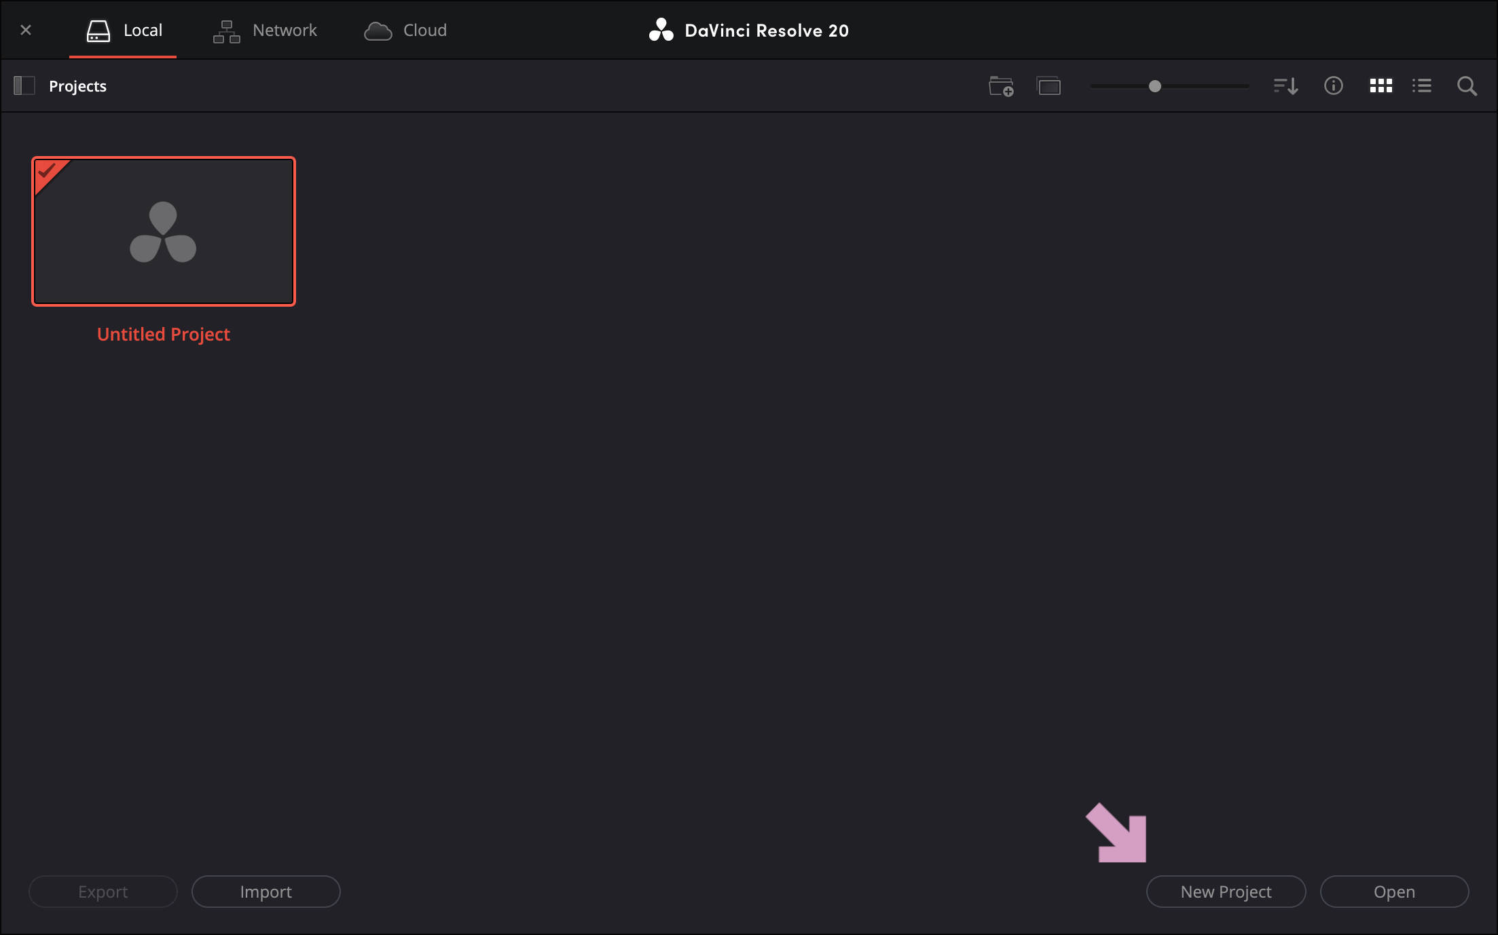The width and height of the screenshot is (1498, 935).
Task: Open the sort order options
Action: pyautogui.click(x=1285, y=86)
